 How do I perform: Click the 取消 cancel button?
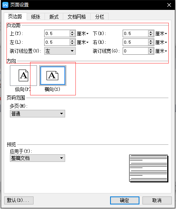(157, 200)
